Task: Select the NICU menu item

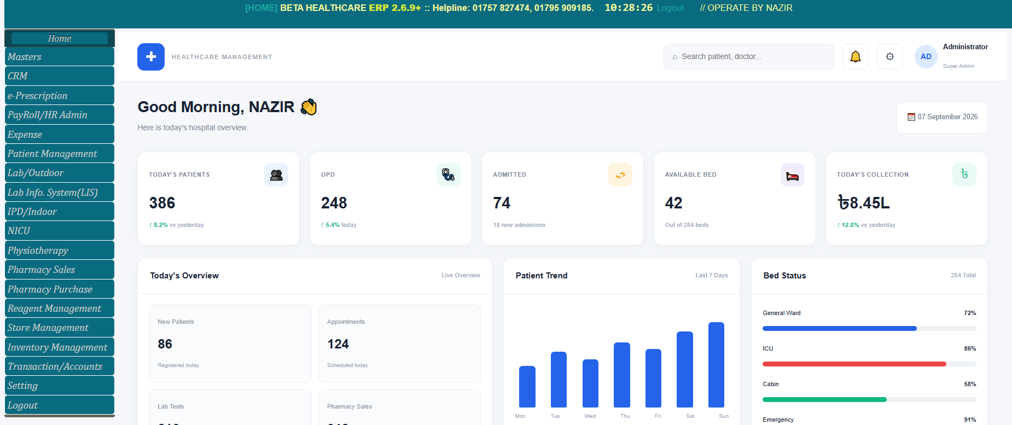Action: pos(60,231)
